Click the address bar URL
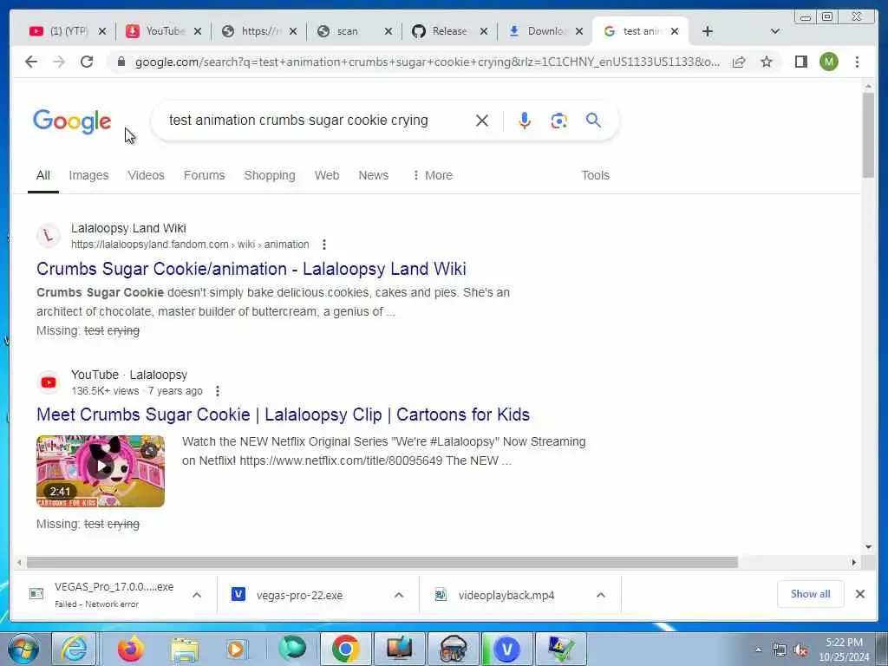This screenshot has height=666, width=888. (428, 62)
